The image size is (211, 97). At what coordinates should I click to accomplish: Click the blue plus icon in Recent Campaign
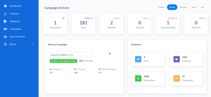coord(110,54)
